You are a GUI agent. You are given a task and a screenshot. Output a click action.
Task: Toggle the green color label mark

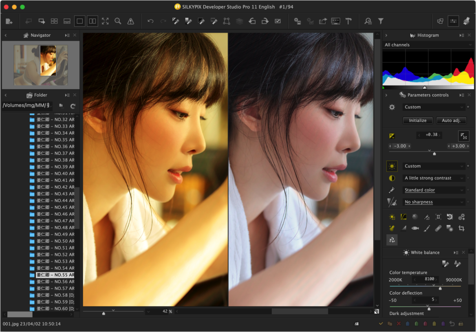pos(416,324)
